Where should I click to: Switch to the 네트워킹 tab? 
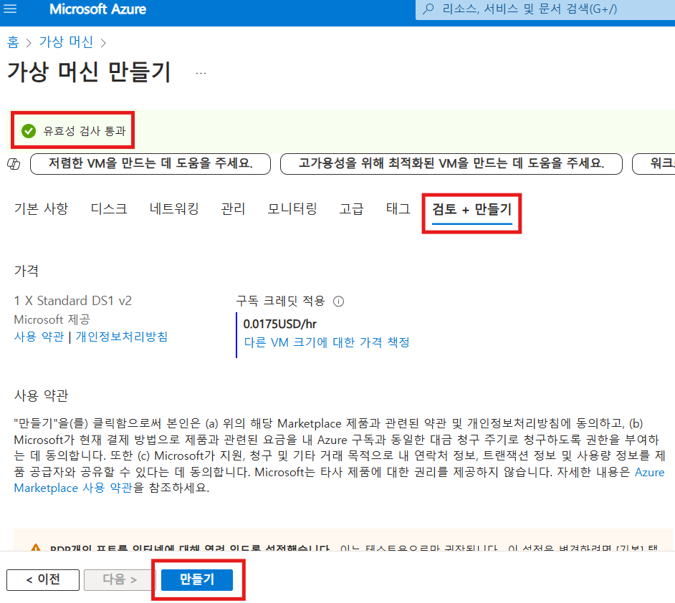174,209
